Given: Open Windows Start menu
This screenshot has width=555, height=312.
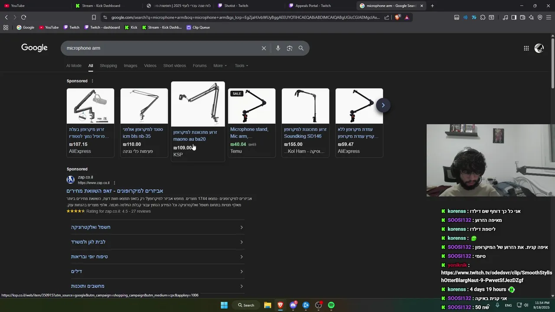Looking at the screenshot, I should pyautogui.click(x=224, y=305).
